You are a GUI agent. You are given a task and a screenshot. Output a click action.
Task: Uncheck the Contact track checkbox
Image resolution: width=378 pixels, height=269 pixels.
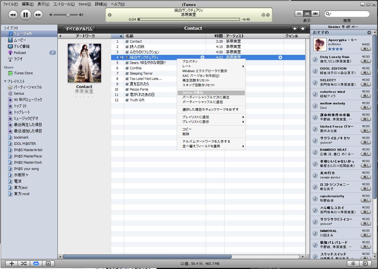127,41
